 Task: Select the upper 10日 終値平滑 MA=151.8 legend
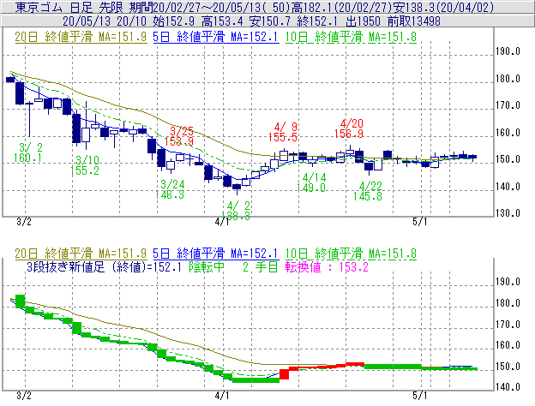pyautogui.click(x=351, y=37)
